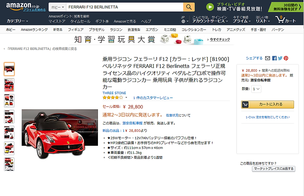Screen dimensions: 304x196
Task: Click the シェアする share link
Action: coord(254,58)
